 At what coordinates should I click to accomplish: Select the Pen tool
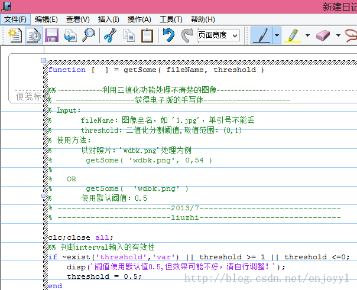pyautogui.click(x=261, y=35)
